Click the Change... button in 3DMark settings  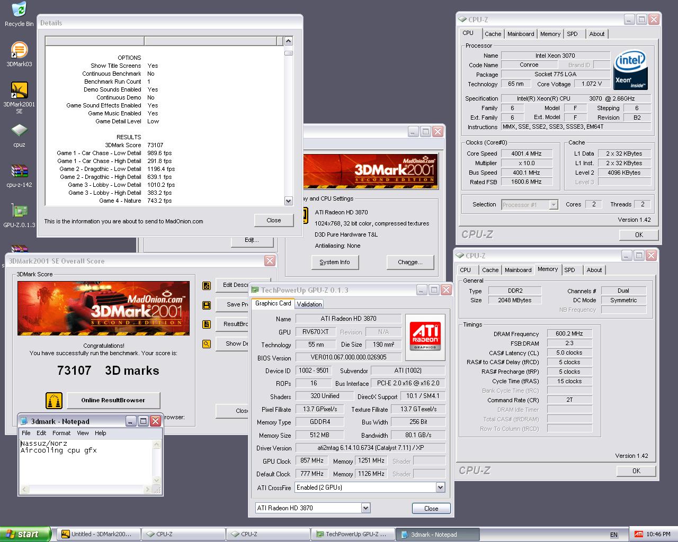(x=411, y=262)
